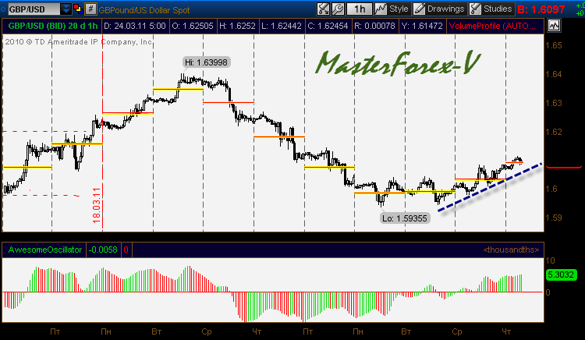Click the GBP/USD symbol input field
The height and width of the screenshot is (340, 585).
coord(34,9)
